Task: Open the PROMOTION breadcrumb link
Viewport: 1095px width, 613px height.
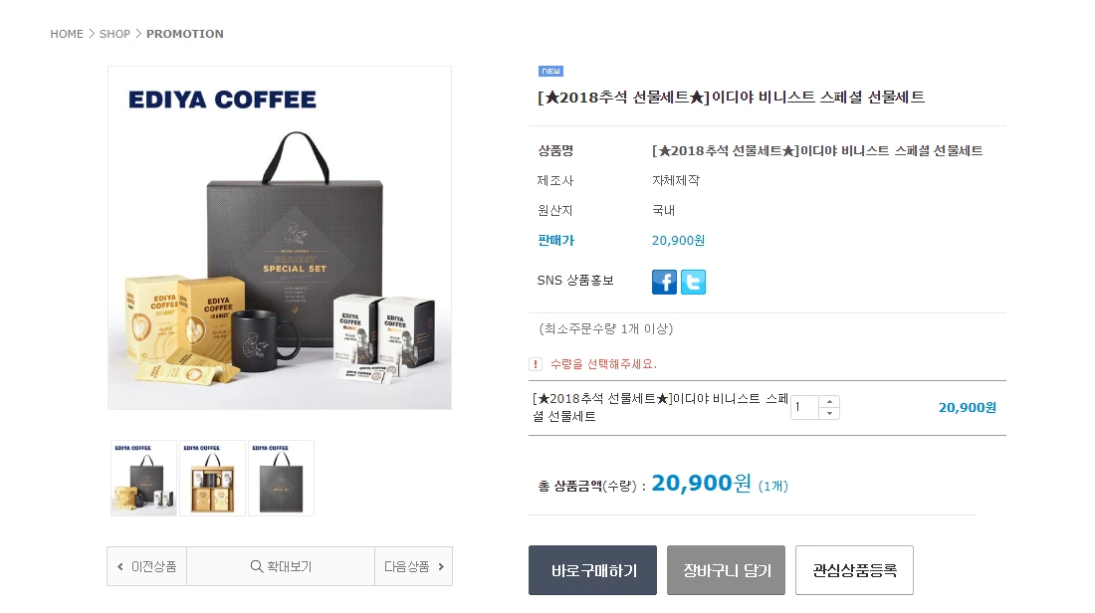Action: pos(185,34)
